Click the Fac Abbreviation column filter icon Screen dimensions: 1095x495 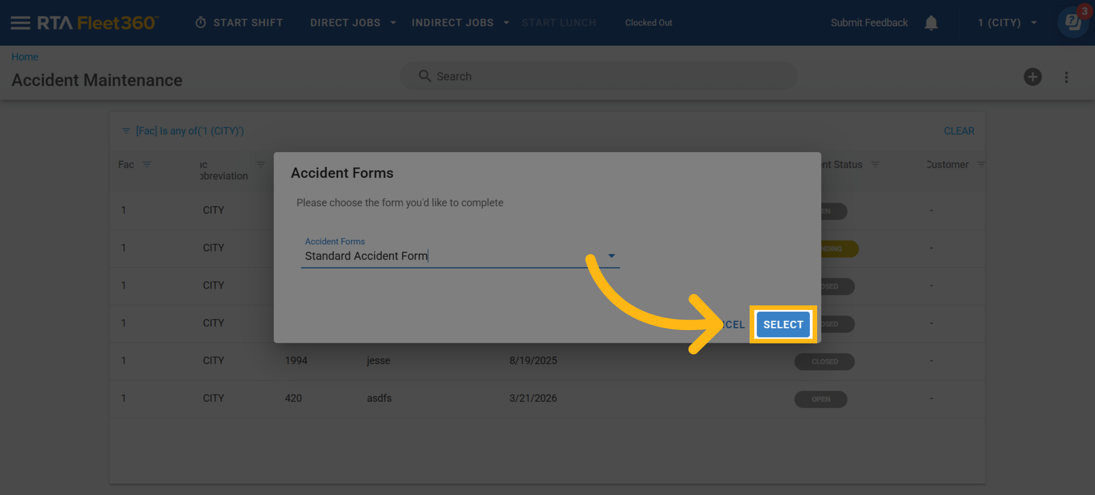[x=261, y=164]
